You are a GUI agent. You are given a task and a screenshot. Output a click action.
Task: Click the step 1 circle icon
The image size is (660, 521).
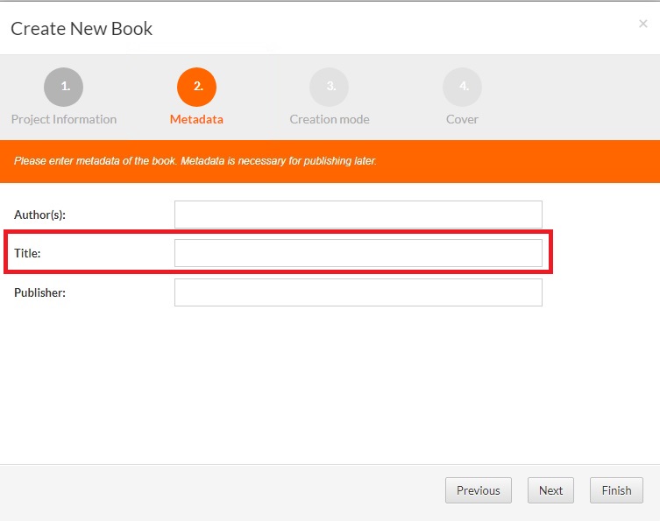click(x=63, y=87)
